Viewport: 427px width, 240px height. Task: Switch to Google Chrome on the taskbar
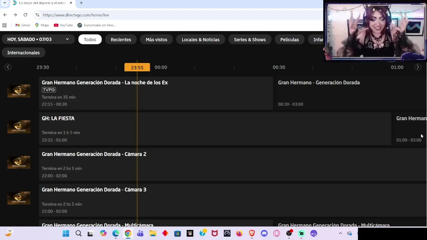coord(128,233)
